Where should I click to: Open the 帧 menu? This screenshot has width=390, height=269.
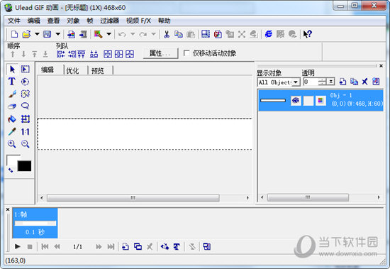tap(90, 21)
